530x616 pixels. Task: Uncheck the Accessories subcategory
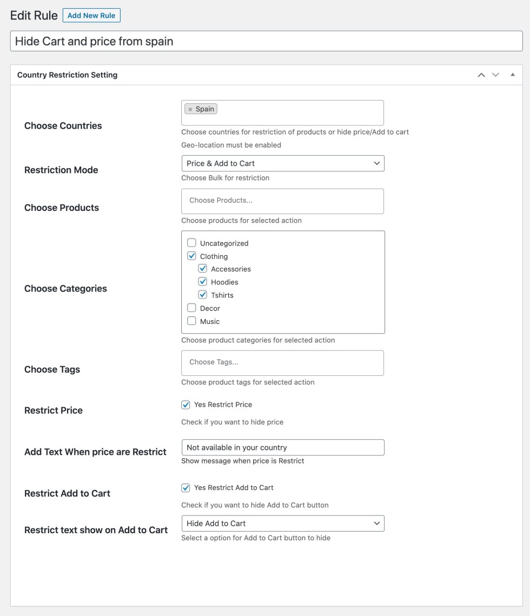coord(203,269)
